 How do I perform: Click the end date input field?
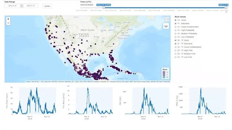click(x=30, y=6)
